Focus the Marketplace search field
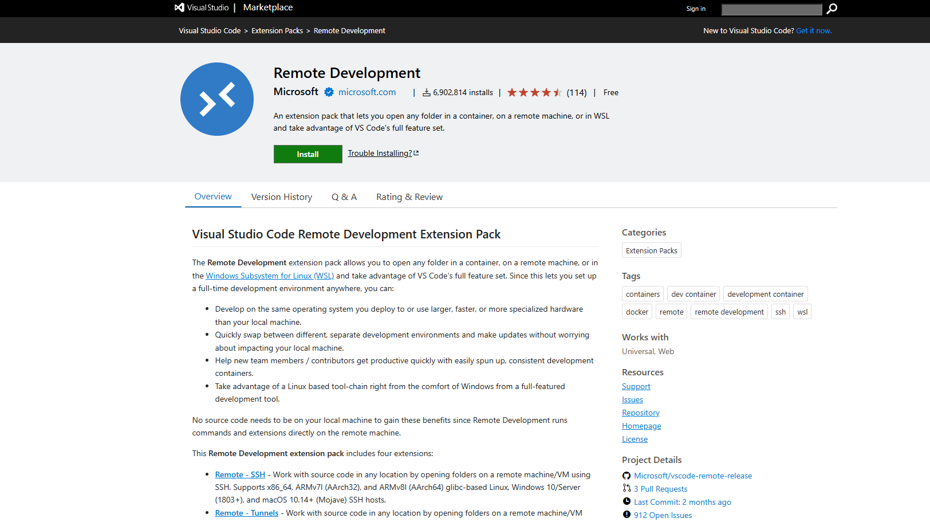 point(771,9)
